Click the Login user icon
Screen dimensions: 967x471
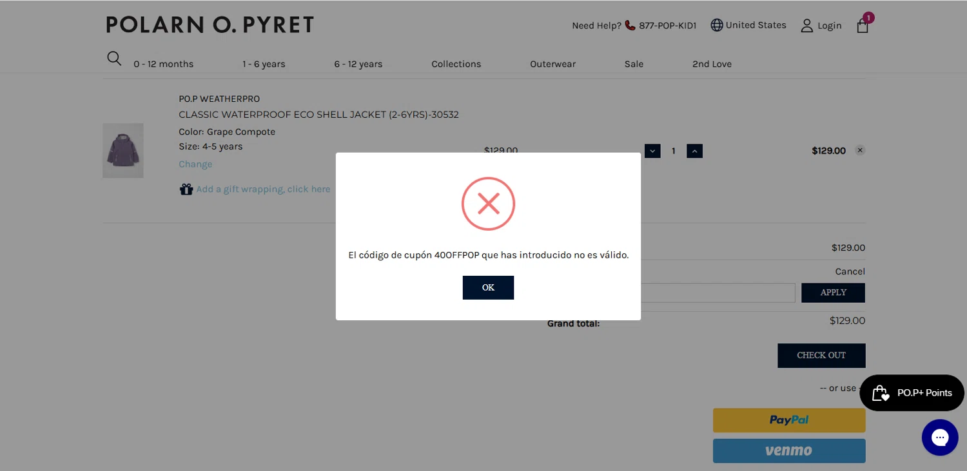click(806, 26)
